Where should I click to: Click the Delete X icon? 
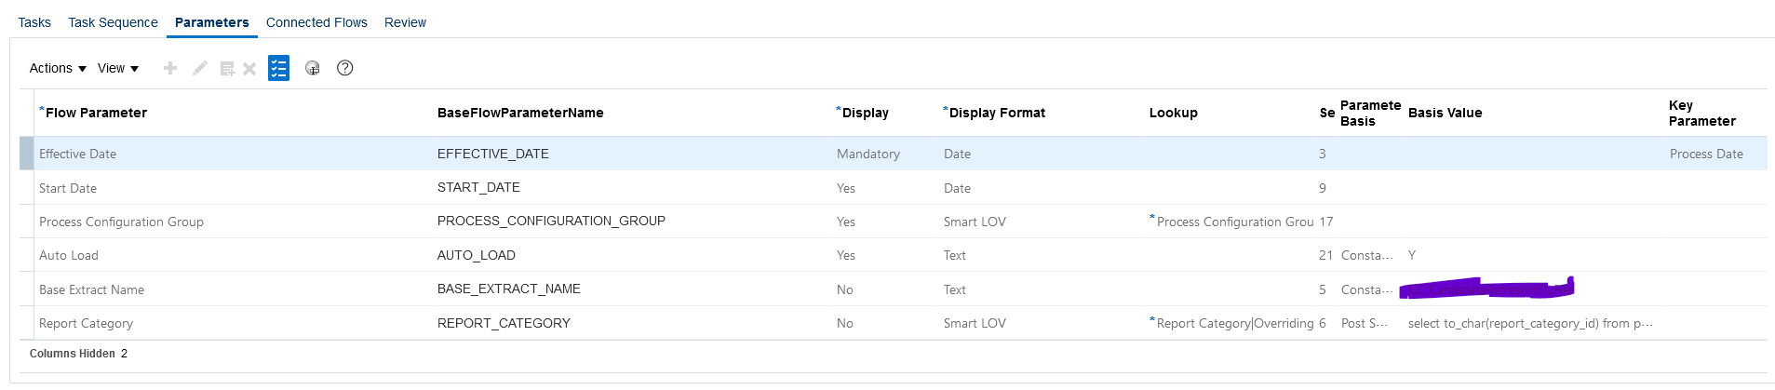[249, 68]
